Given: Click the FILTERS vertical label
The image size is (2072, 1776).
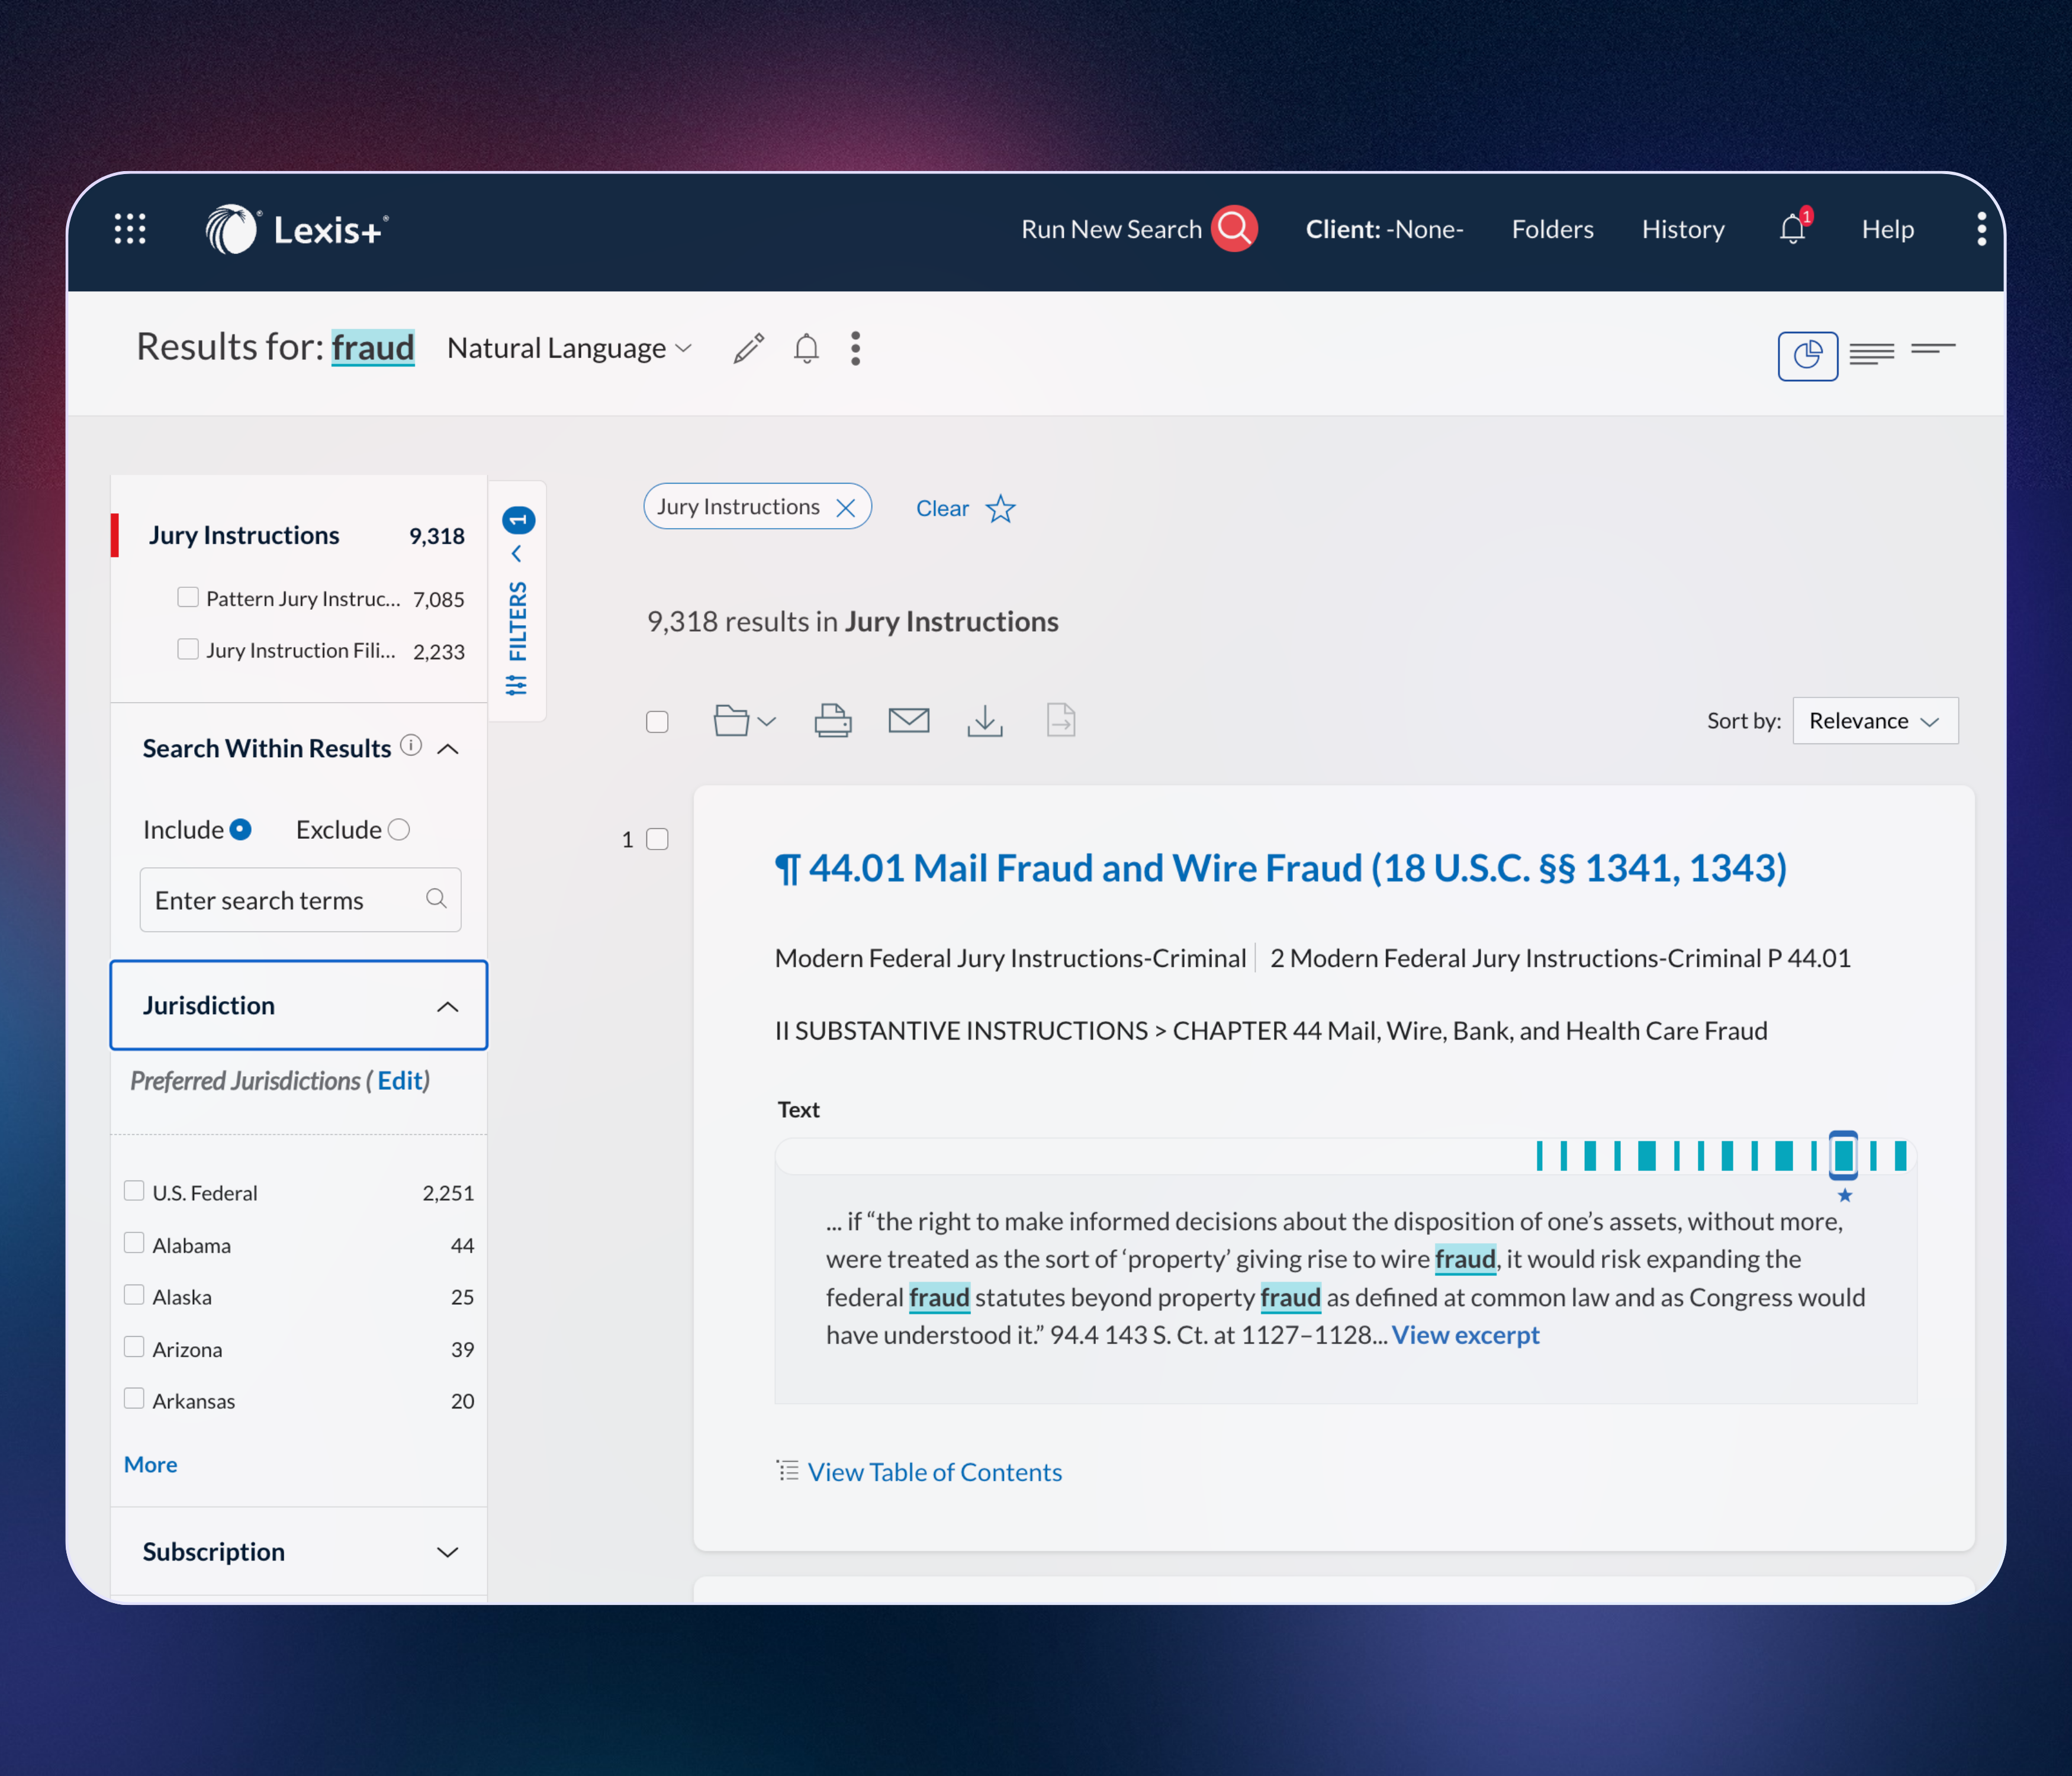Looking at the screenshot, I should tap(517, 621).
